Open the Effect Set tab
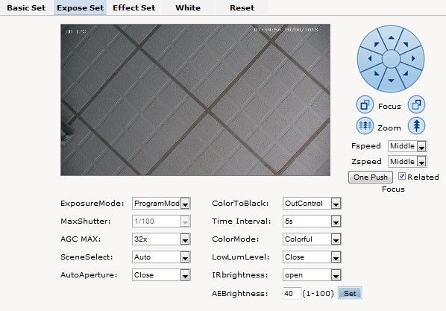This screenshot has width=446, height=311. point(134,7)
